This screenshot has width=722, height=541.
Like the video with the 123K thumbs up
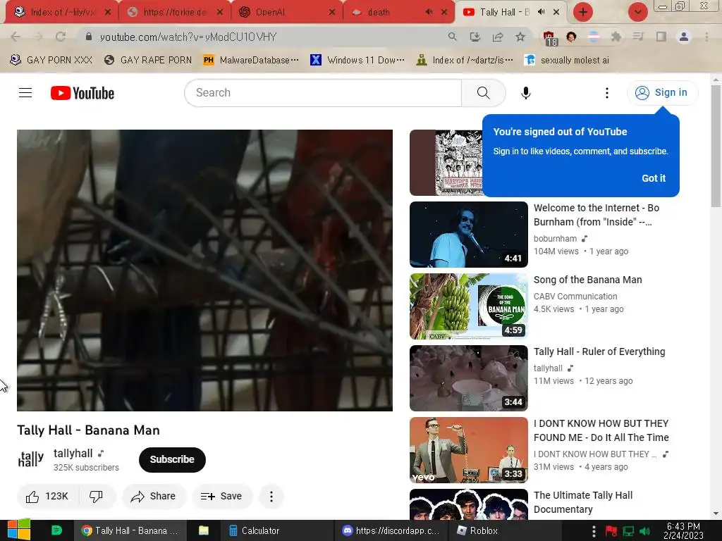47,497
